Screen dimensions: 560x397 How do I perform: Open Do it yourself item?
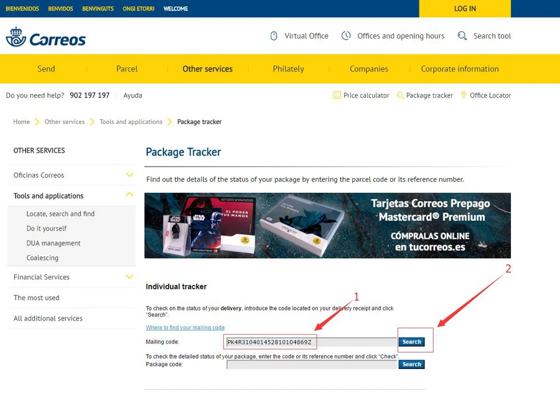click(47, 228)
